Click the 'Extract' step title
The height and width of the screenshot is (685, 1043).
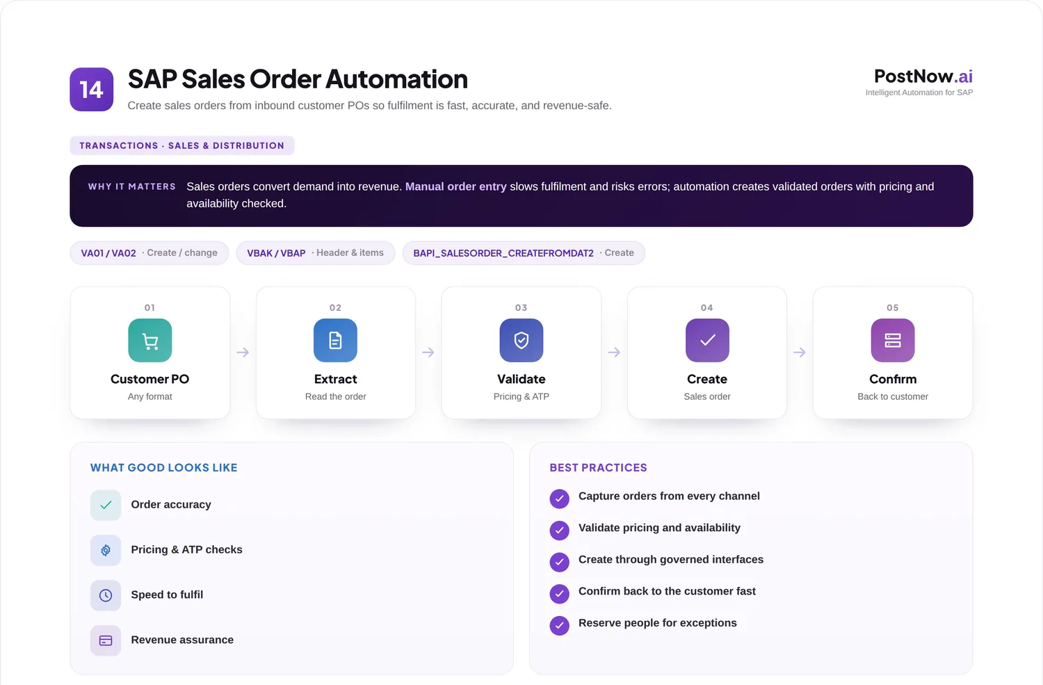click(335, 379)
